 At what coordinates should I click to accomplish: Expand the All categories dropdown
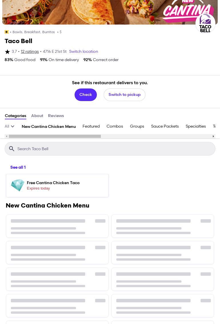pyautogui.click(x=9, y=126)
